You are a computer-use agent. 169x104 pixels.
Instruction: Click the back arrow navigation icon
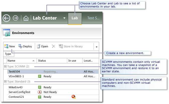[6, 18]
